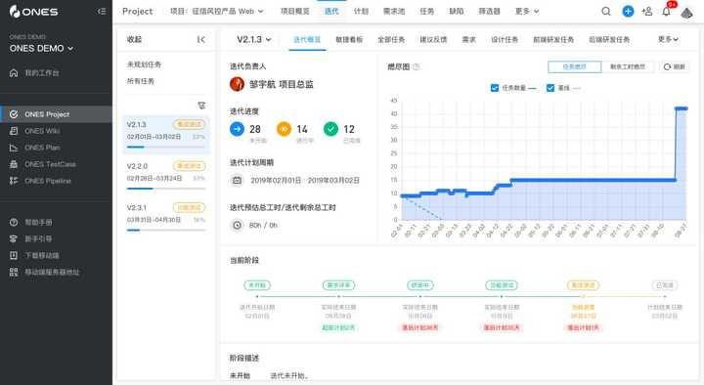Toggle the 基线 baseline checkbox

550,88
